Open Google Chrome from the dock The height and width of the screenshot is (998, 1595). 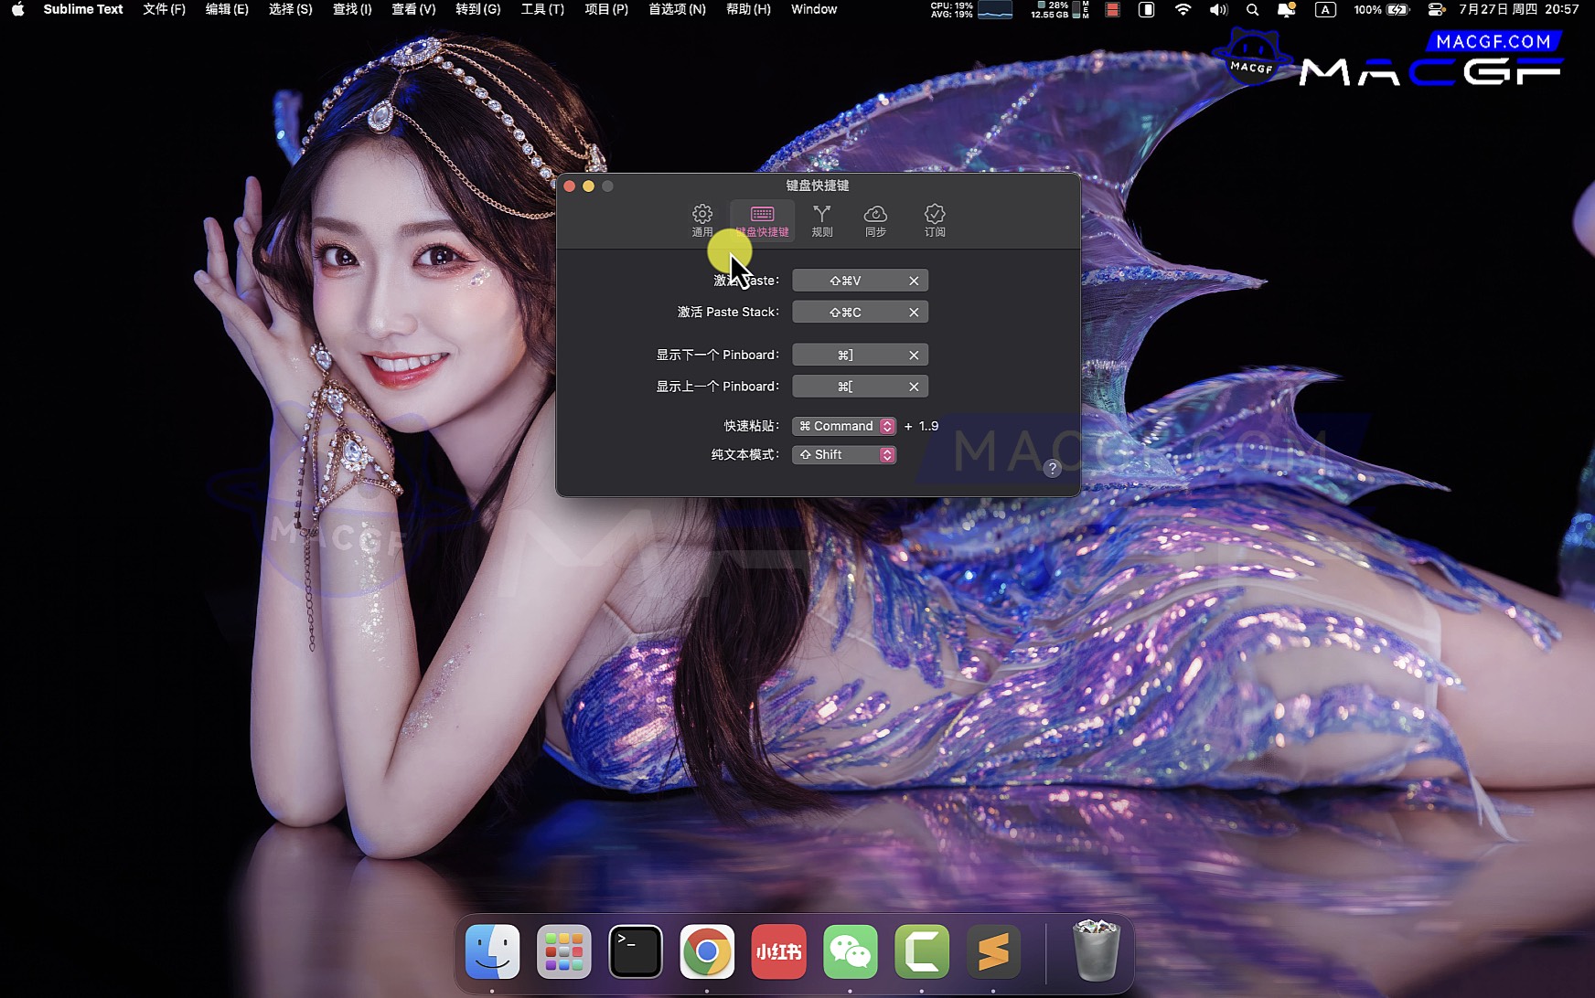(707, 951)
